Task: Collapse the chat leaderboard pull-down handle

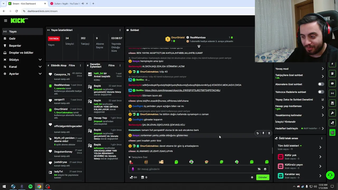Action: click(199, 46)
